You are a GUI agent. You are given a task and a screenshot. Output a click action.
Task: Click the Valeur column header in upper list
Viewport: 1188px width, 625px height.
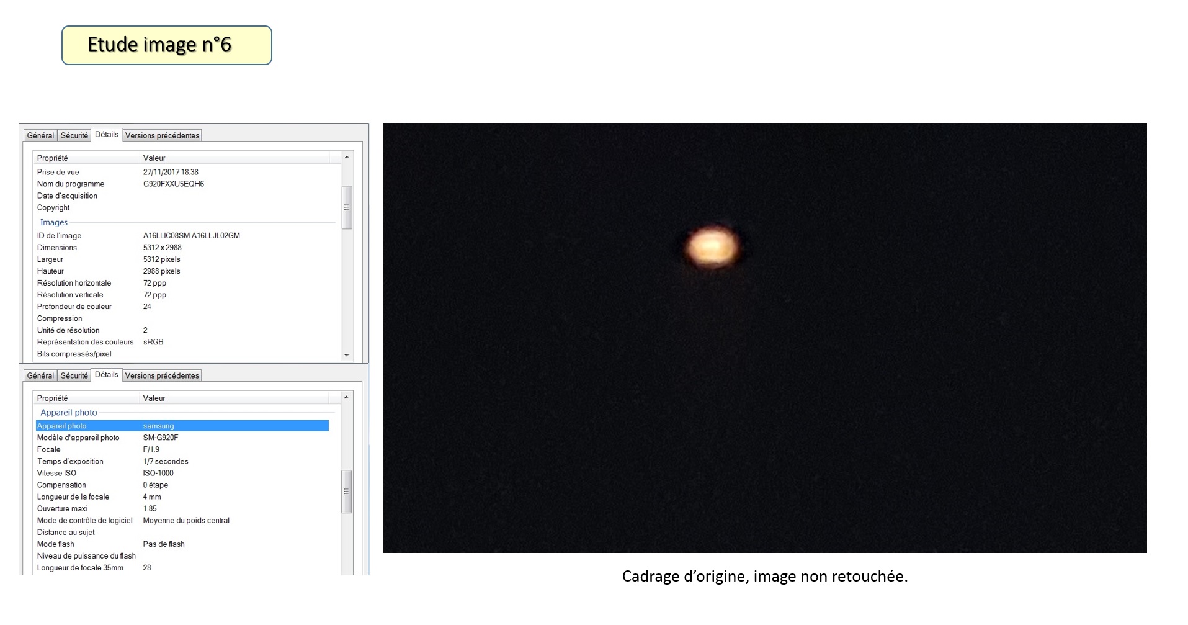(x=234, y=158)
